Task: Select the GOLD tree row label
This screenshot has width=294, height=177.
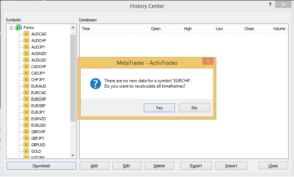Action: pos(36,151)
